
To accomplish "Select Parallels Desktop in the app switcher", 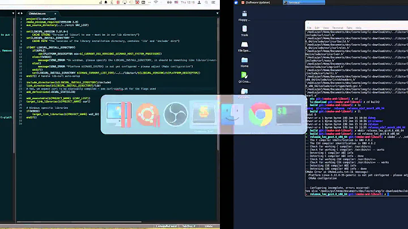I will pyautogui.click(x=120, y=115).
